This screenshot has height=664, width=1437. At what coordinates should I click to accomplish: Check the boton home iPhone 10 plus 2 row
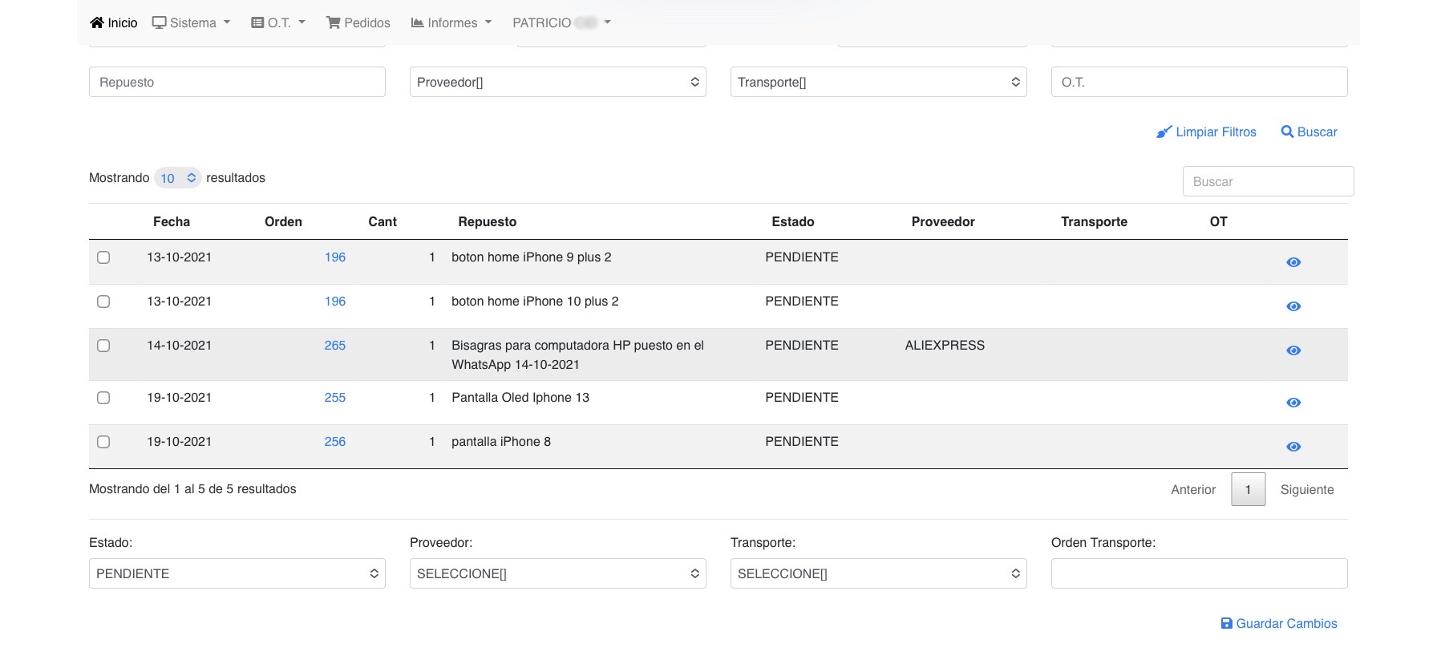(103, 302)
